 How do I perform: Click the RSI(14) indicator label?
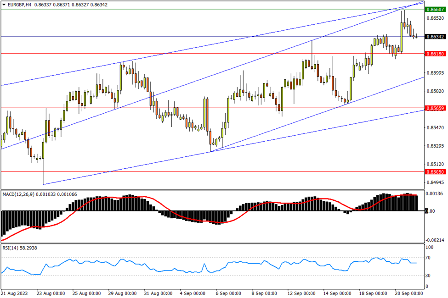point(13,248)
